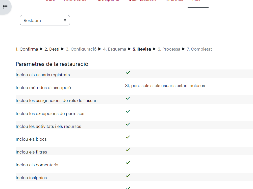Select "Inclou les excepcions de permisos" label
The height and width of the screenshot is (189, 253).
click(x=50, y=114)
